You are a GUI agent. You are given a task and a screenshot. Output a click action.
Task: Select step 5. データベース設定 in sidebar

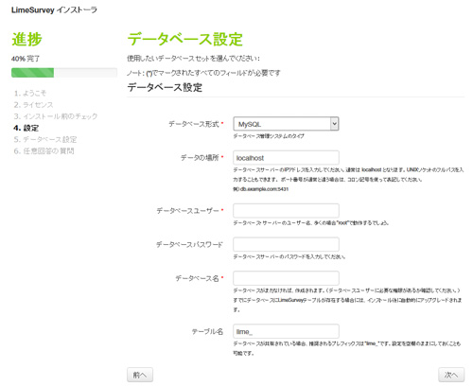pos(45,139)
